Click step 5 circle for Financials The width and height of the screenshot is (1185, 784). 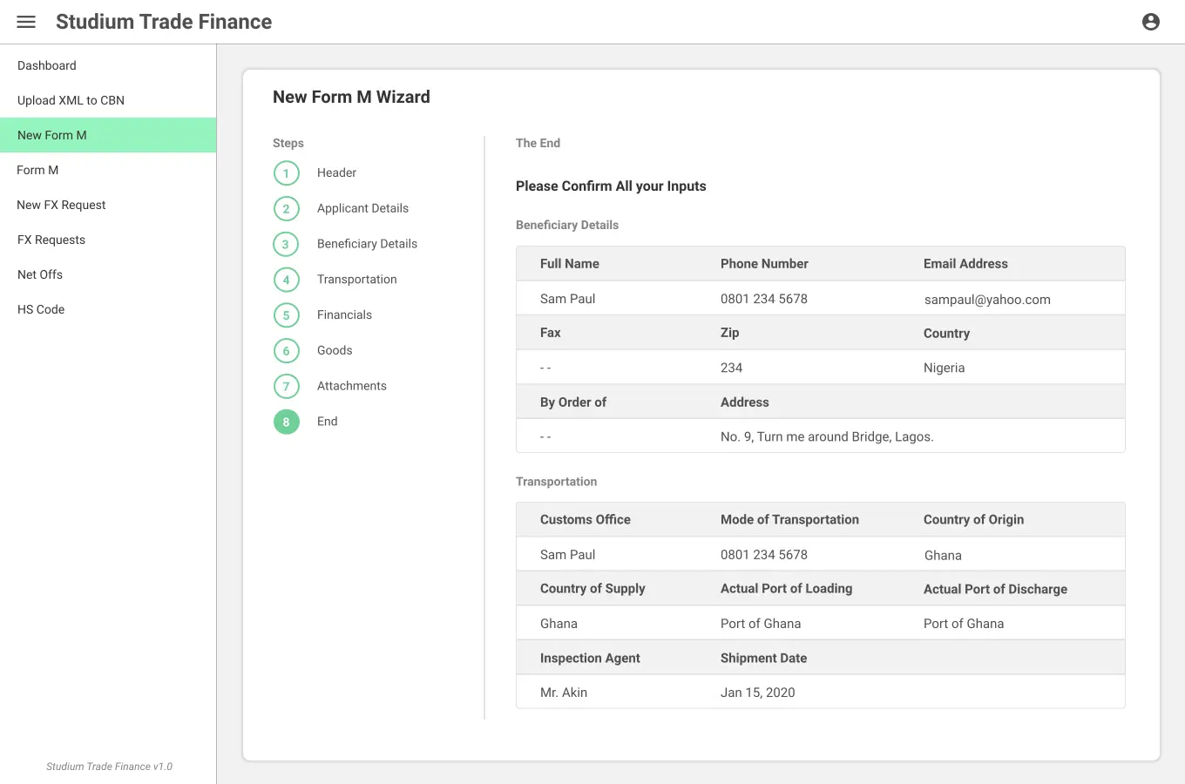coord(286,315)
